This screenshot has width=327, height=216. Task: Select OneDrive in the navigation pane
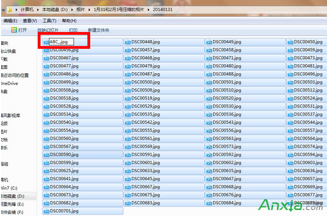(x=9, y=84)
